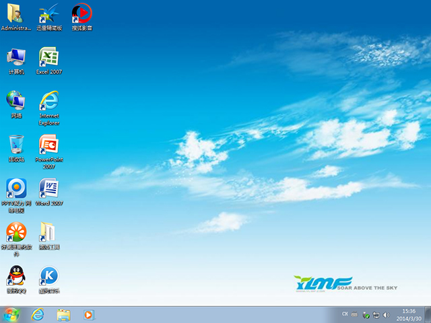Open the volume speaker tray icon
The height and width of the screenshot is (323, 431).
point(386,314)
